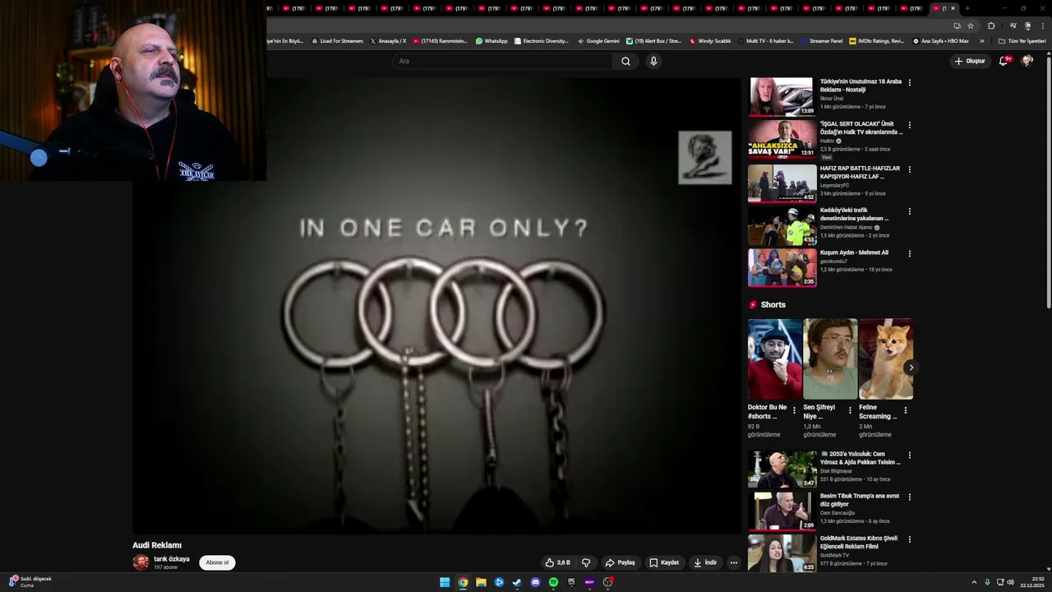Screen dimensions: 1052x592
Task: Click the YouTube search magnifier button
Action: coord(625,61)
